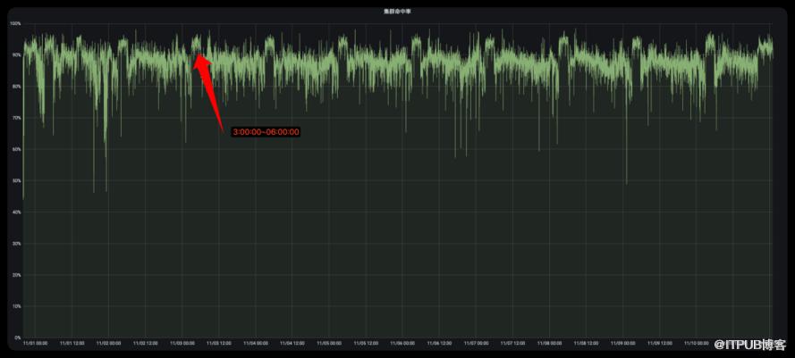Click the 50% y-axis label
Image resolution: width=795 pixels, height=358 pixels.
pos(16,181)
